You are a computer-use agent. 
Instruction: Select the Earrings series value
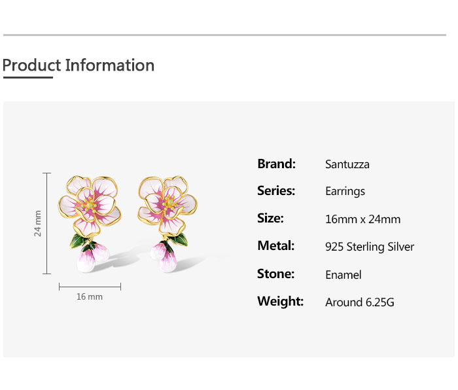point(345,192)
